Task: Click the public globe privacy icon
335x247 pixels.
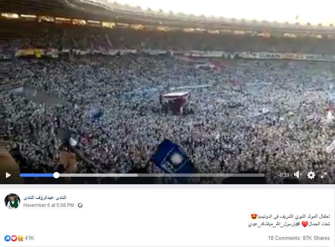Action: pos(80,205)
